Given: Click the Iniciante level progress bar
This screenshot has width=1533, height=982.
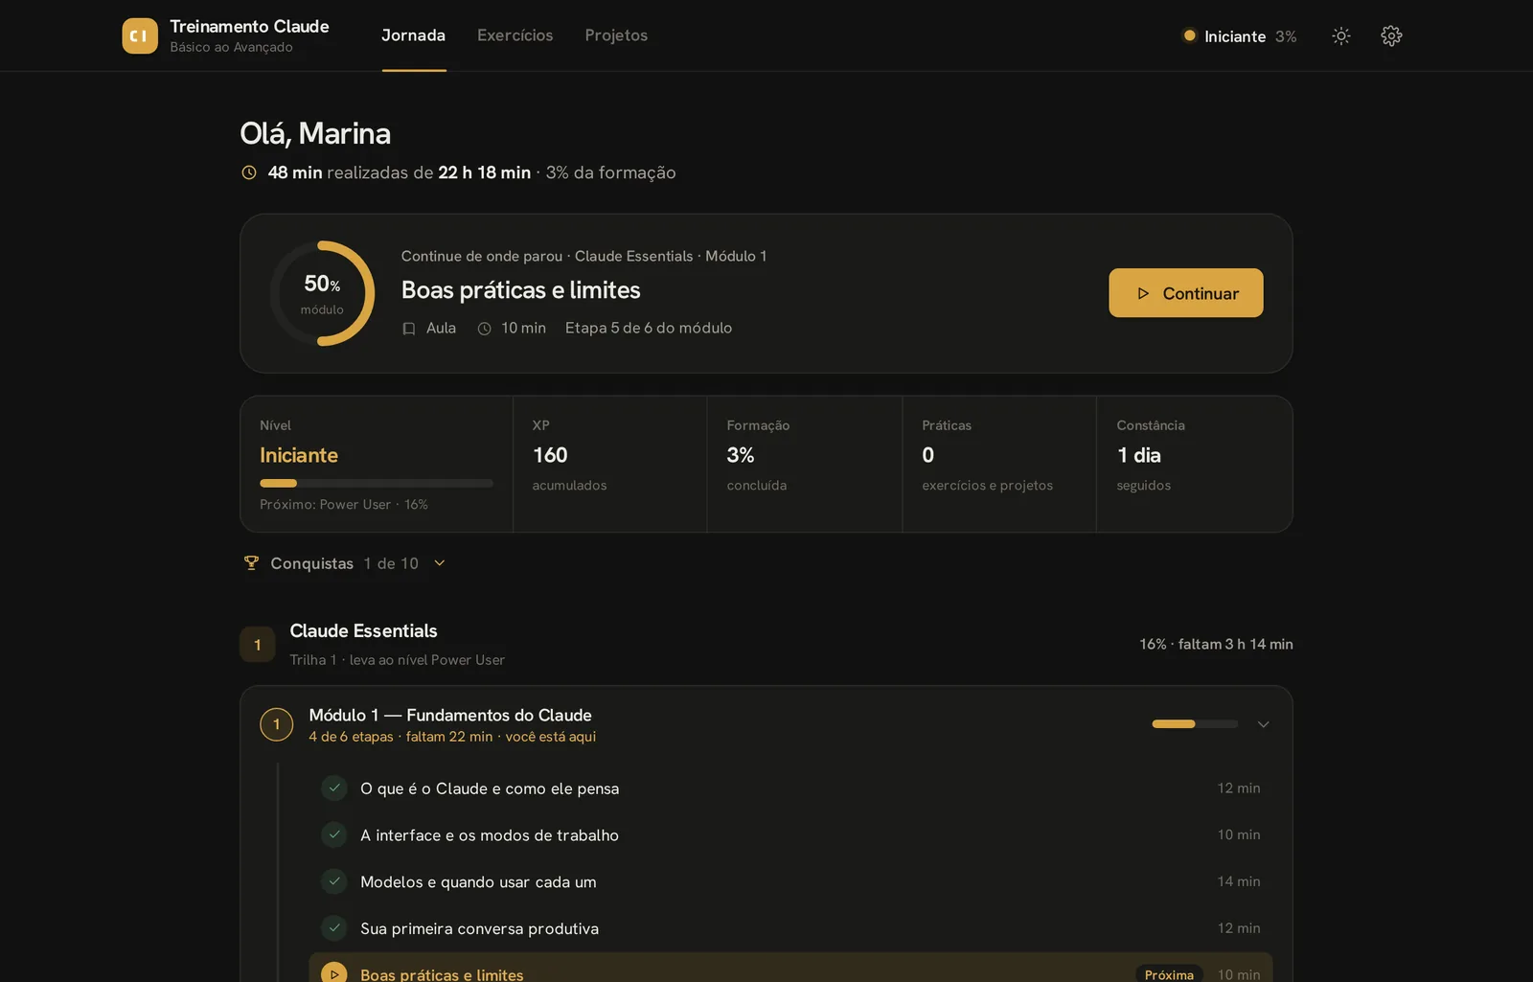Looking at the screenshot, I should [x=376, y=483].
